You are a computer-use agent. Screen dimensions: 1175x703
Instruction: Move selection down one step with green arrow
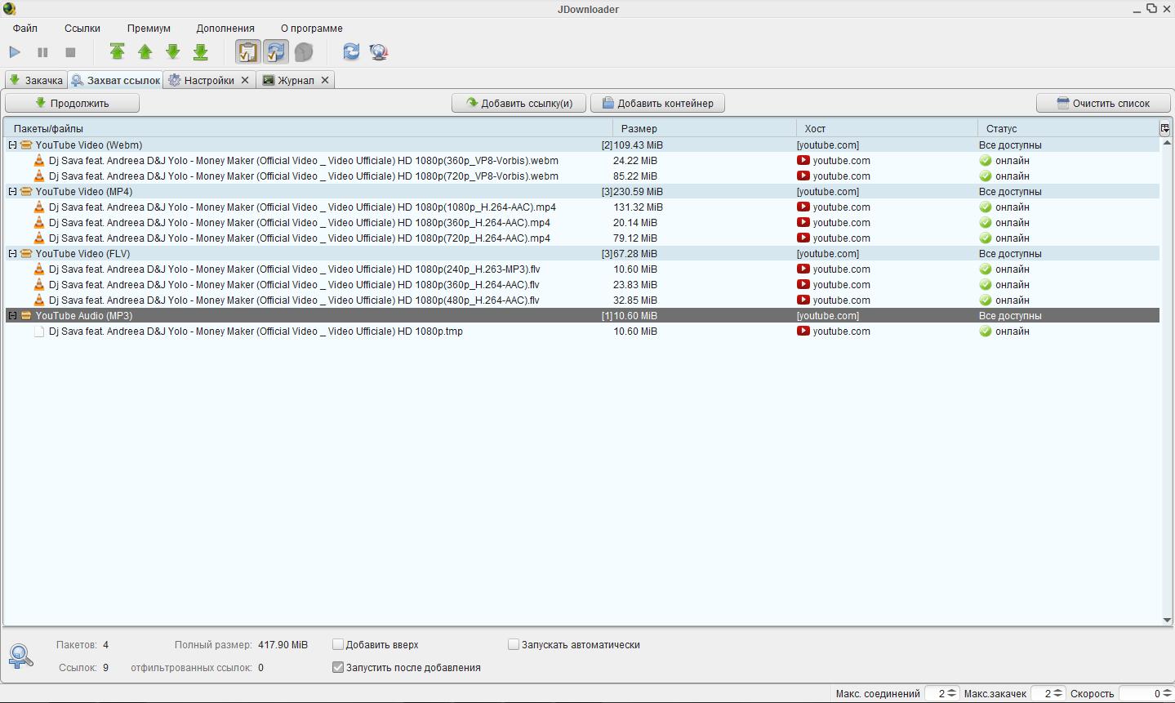tap(173, 52)
